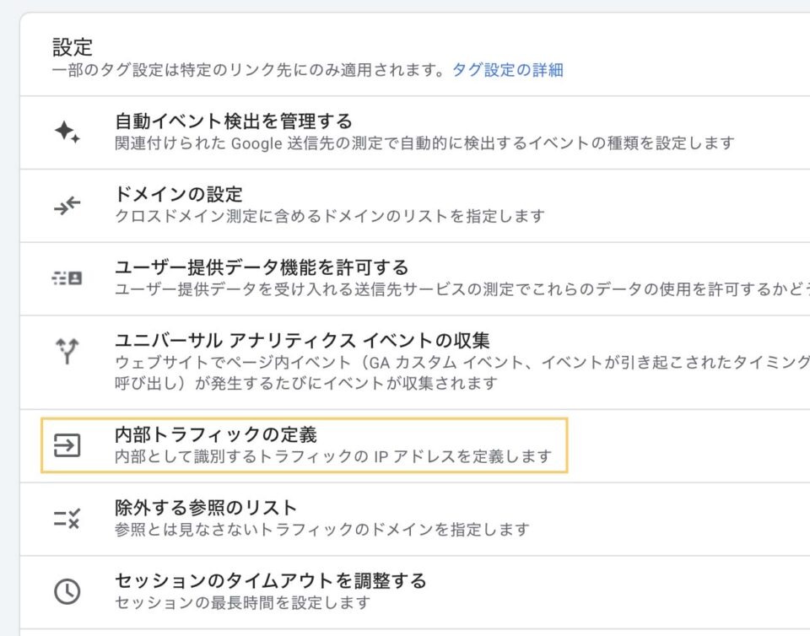Image resolution: width=810 pixels, height=636 pixels.
Task: Click the internal traffic IP address description text
Action: (333, 457)
